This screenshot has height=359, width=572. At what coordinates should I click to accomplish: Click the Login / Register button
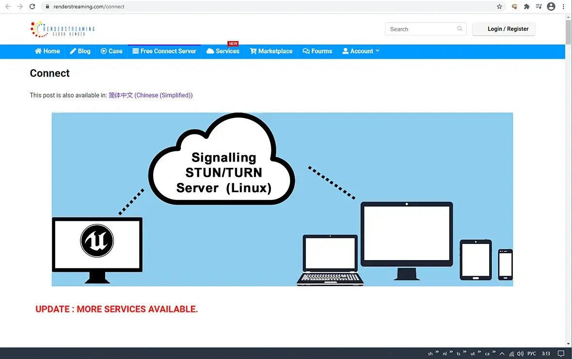pos(504,29)
